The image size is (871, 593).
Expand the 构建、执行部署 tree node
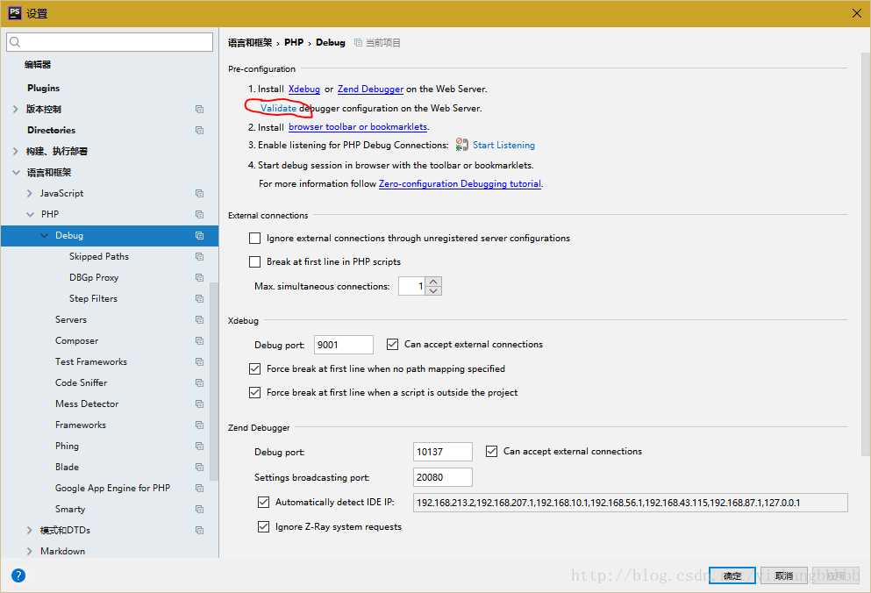click(x=16, y=151)
